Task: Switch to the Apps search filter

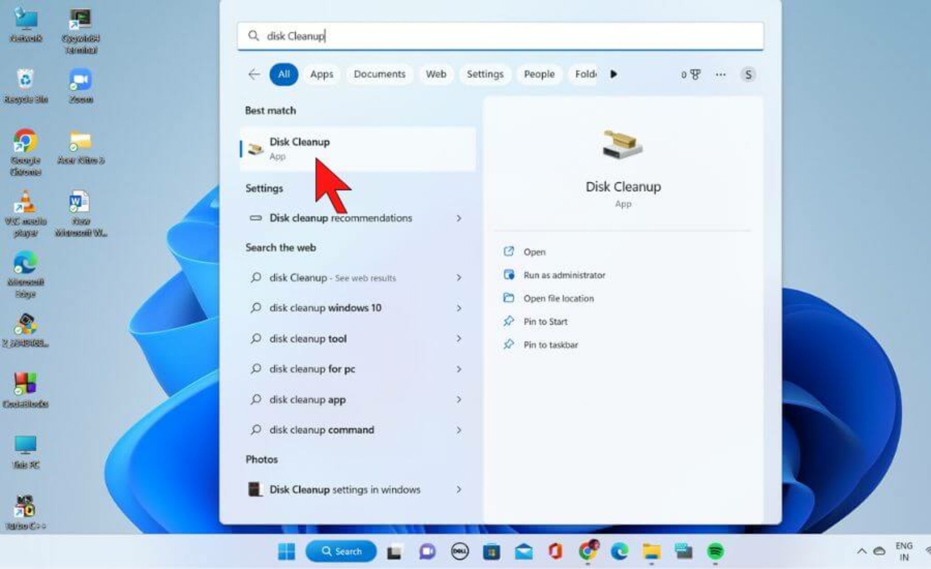Action: tap(321, 75)
